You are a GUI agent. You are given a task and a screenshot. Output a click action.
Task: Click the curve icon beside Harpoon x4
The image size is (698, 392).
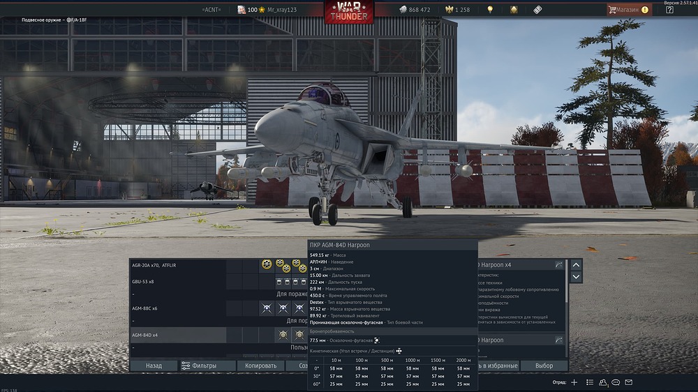[558, 265]
